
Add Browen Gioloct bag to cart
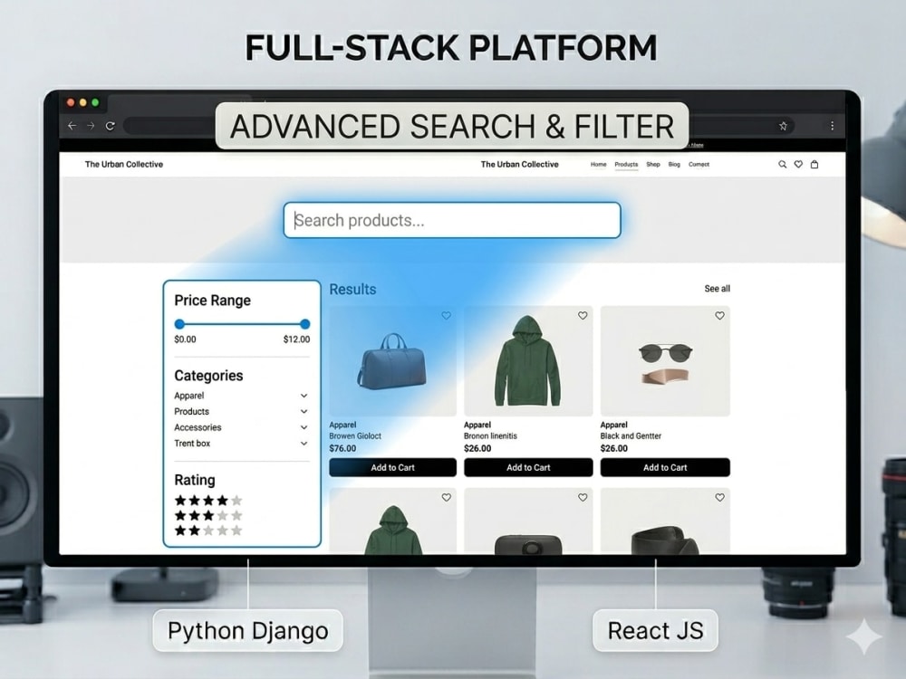click(393, 468)
